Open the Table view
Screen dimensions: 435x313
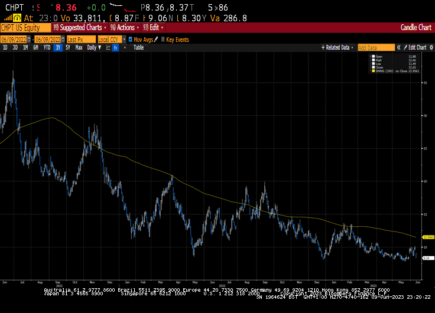138,48
